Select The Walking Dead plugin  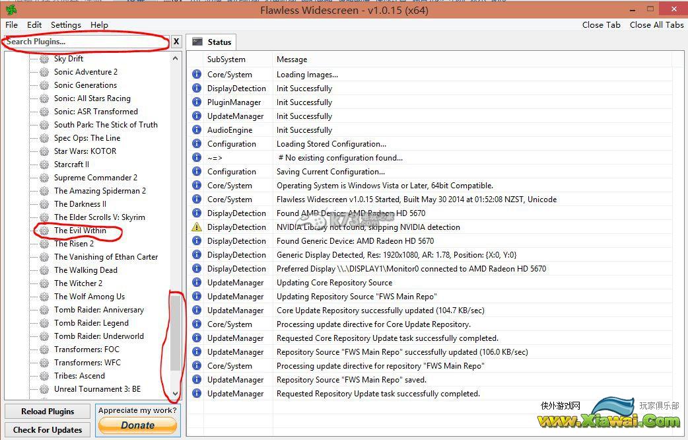point(86,270)
